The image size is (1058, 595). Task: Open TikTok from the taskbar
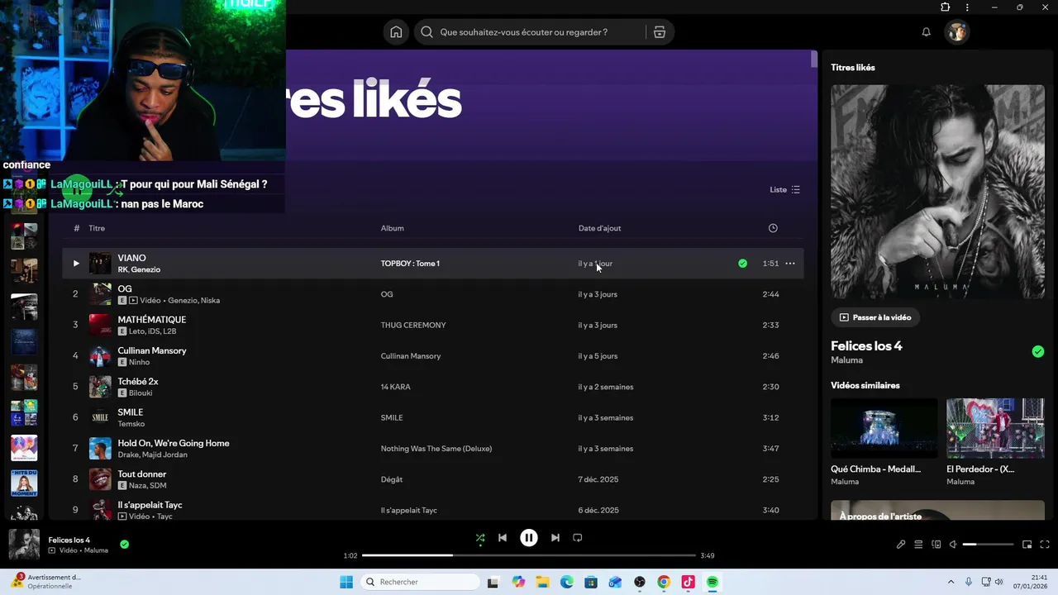click(688, 582)
